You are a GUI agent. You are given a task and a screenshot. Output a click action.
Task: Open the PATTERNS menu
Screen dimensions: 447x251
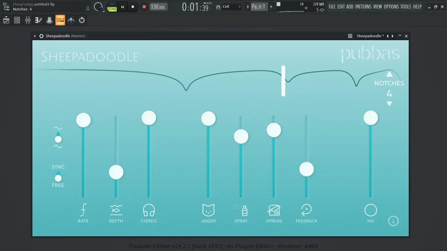coord(363,7)
